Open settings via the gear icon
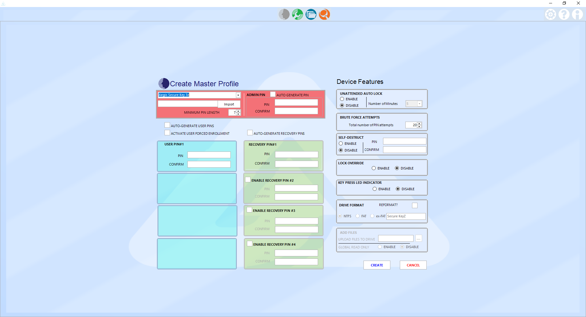Viewport: 586px width, 317px height. [x=550, y=14]
